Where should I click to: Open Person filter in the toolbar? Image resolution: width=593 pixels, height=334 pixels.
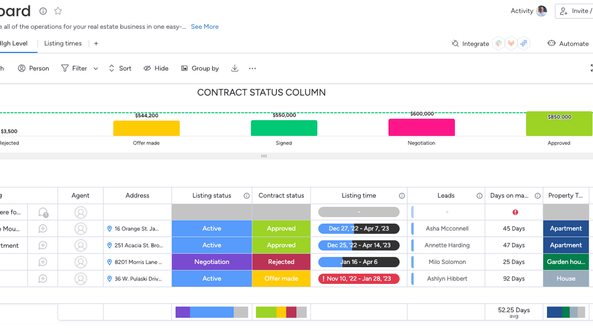pos(33,68)
